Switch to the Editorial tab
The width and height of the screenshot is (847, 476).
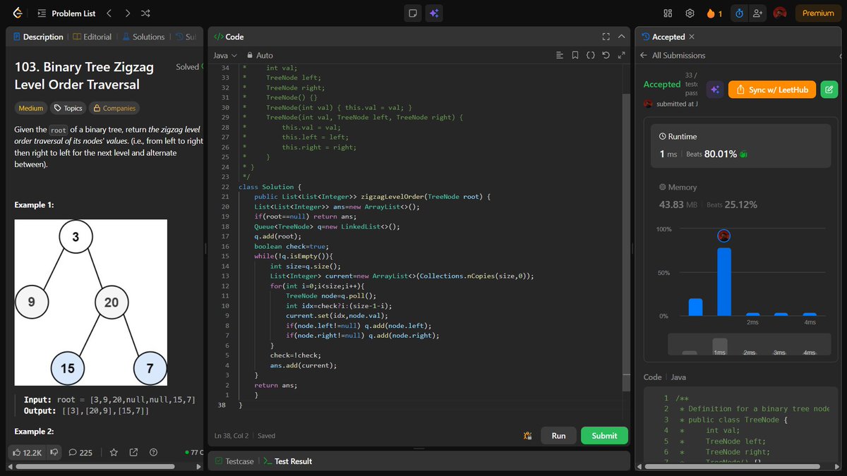pos(92,37)
